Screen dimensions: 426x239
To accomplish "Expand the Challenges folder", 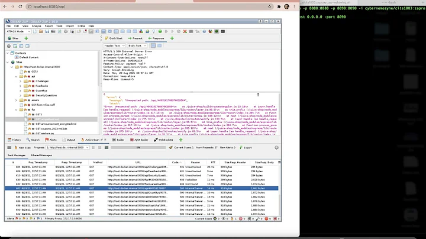I will (x=20, y=81).
